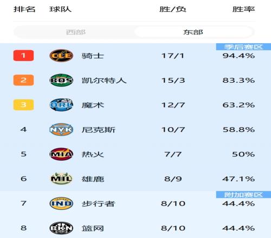
Task: Open the 凯尔特人 team name link
Action: point(104,81)
